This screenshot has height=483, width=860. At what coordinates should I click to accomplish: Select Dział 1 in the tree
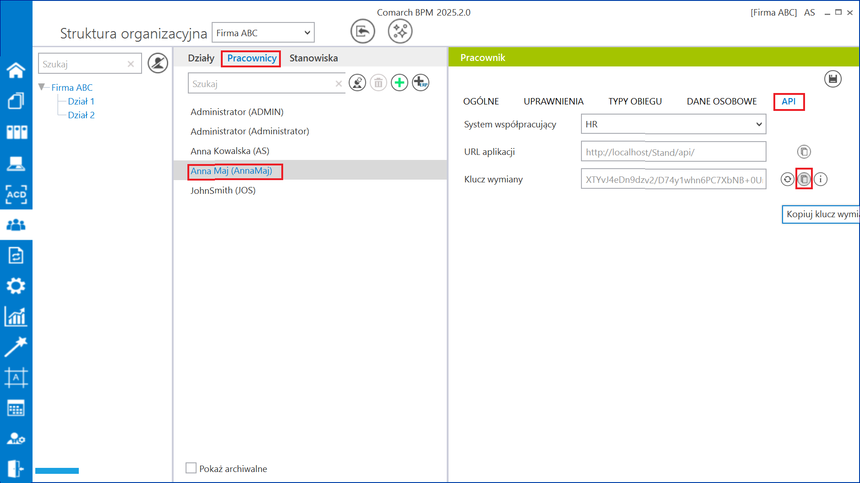click(81, 101)
